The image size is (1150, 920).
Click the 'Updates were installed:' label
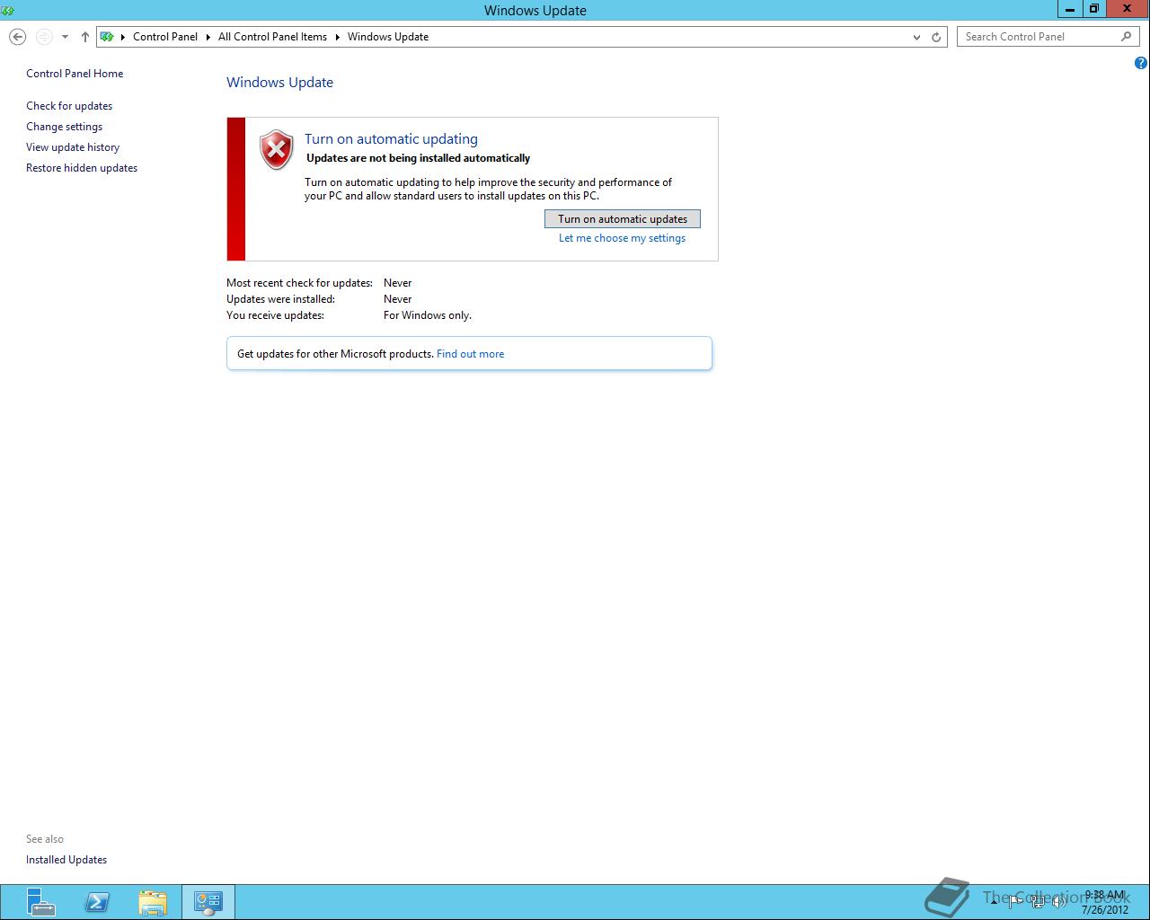(x=280, y=299)
